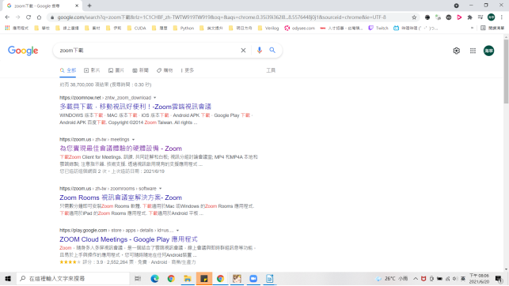Start voice search with the microphone icon
The image size is (509, 286).
pyautogui.click(x=259, y=51)
